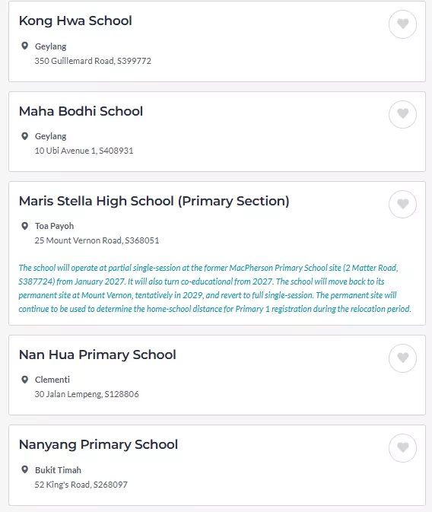Select address 25 Mount Vernon Road, S368051
This screenshot has height=512, width=432.
pyautogui.click(x=97, y=240)
